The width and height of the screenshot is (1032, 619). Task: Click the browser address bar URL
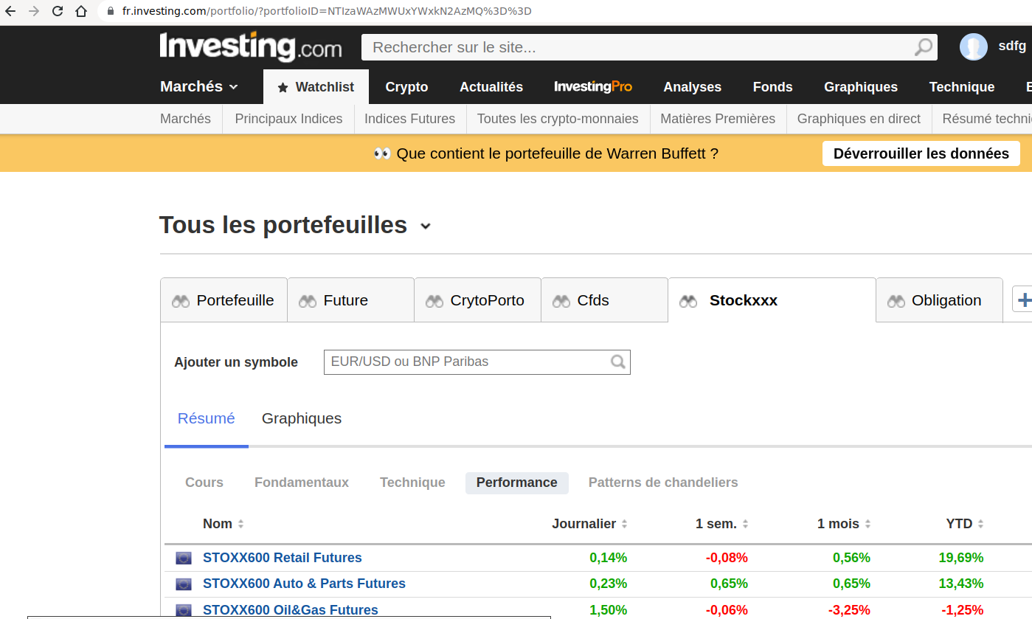[x=327, y=11]
